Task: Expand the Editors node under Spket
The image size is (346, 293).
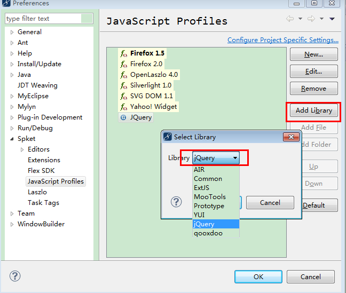Action: [22, 149]
